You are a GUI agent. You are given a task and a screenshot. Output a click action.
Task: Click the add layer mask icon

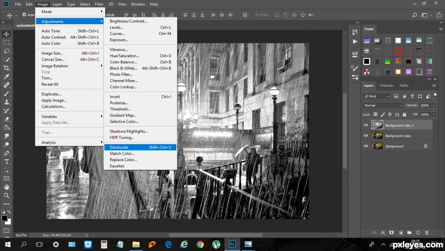coord(391,232)
